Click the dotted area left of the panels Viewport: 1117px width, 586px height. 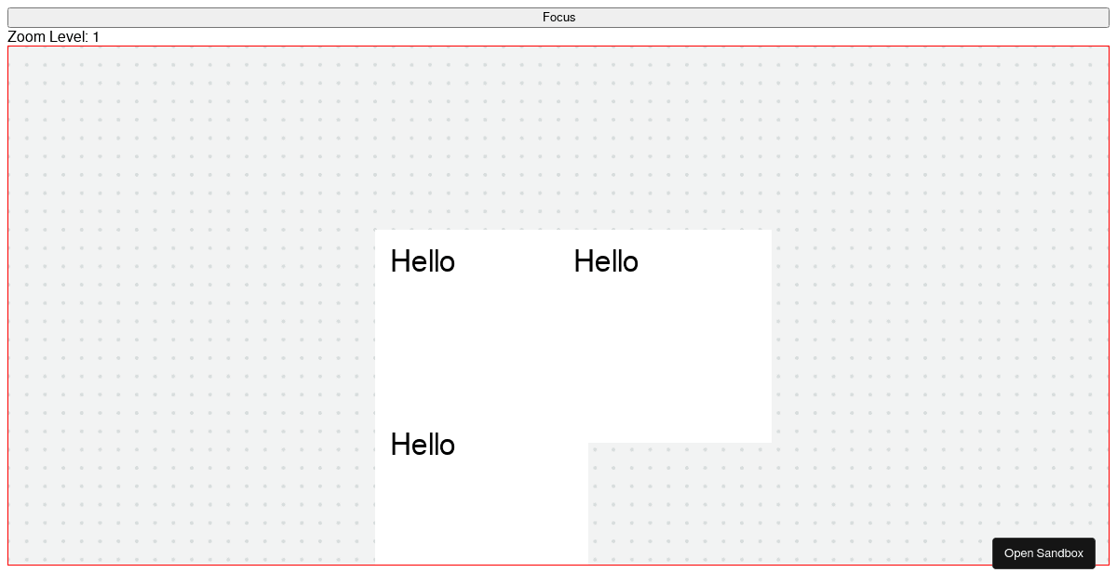pos(186,326)
